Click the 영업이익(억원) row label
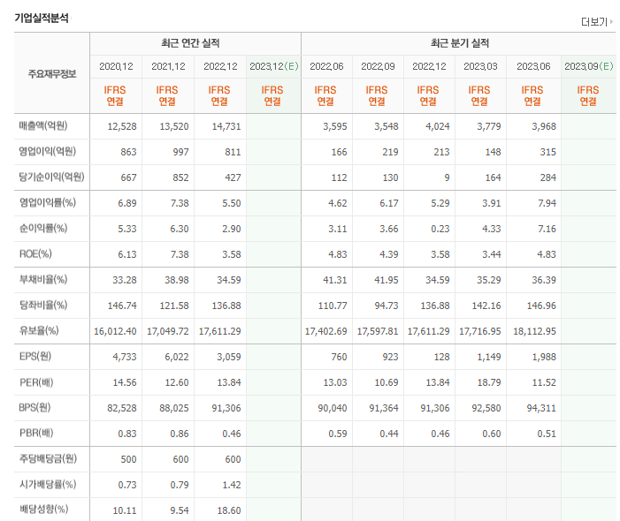Screen dimensions: 620x521 point(48,152)
